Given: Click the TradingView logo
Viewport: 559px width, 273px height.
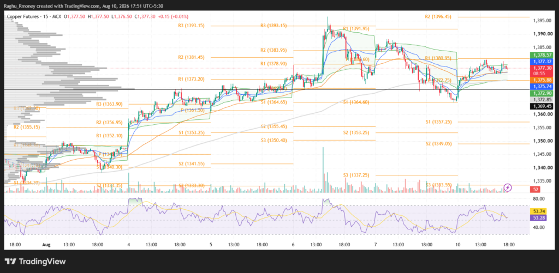Looking at the screenshot, I should tap(35, 262).
